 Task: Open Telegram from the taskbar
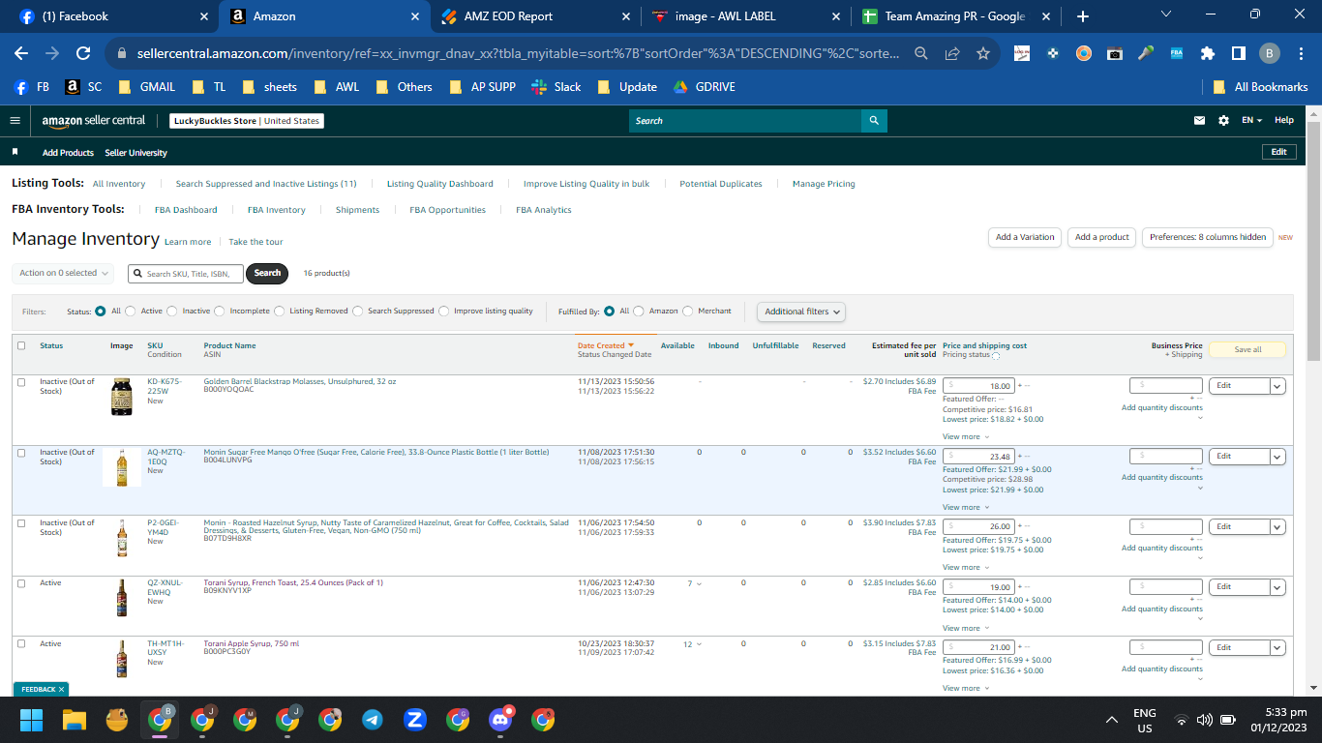(373, 720)
